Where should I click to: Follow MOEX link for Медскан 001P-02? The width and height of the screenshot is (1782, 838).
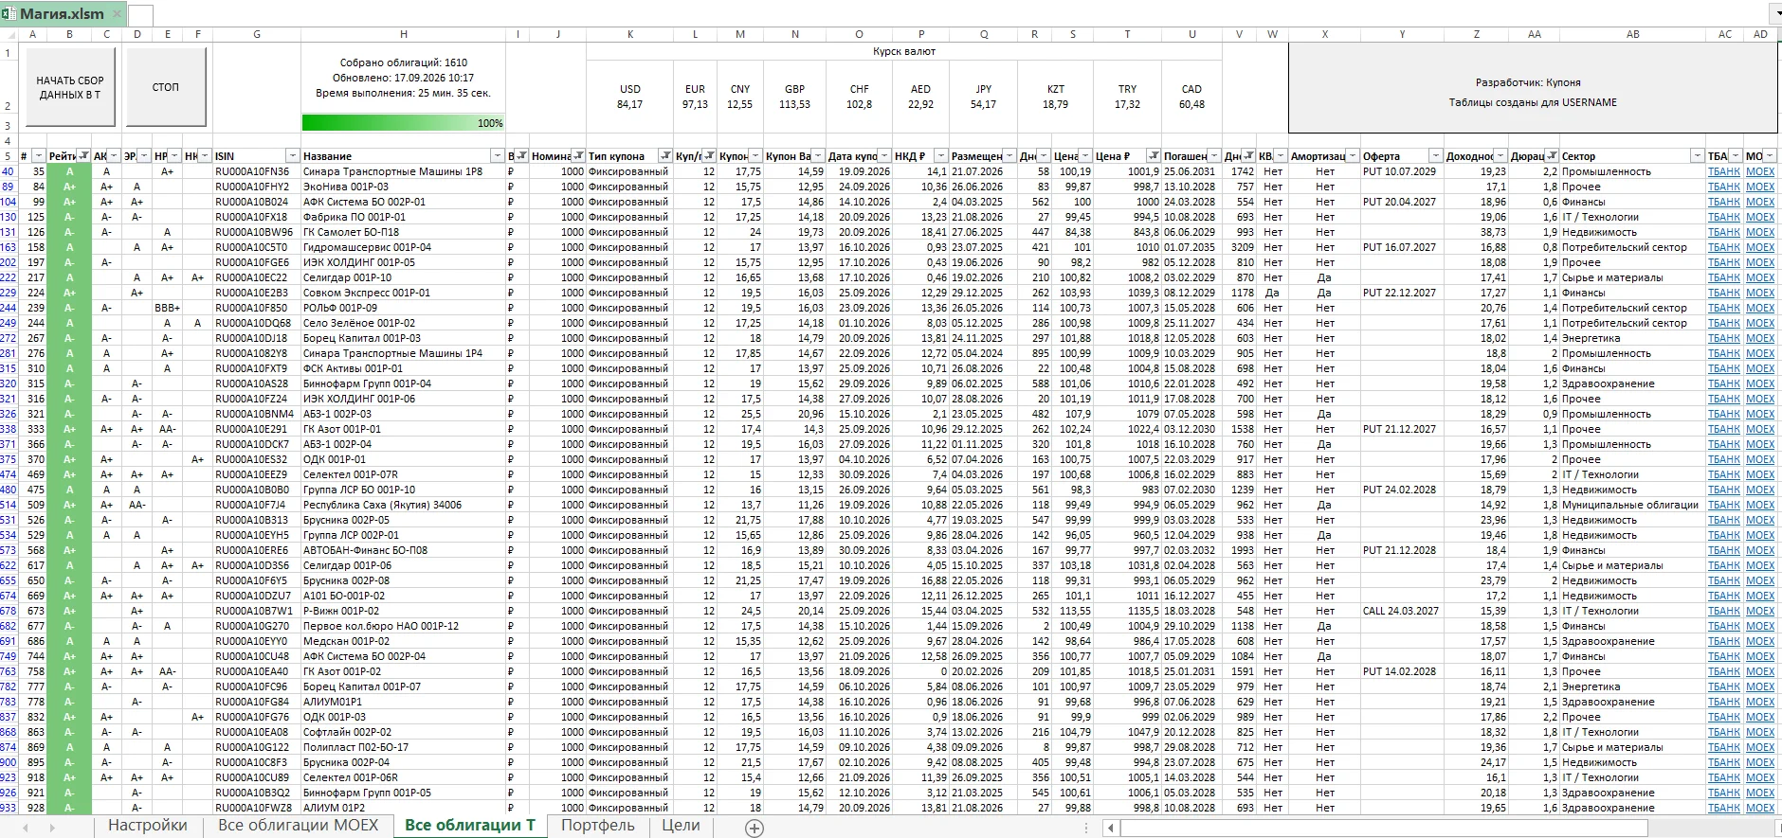click(x=1760, y=641)
